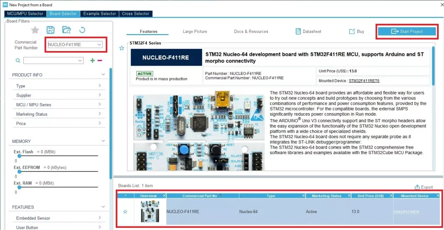Image resolution: width=444 pixels, height=230 pixels.
Task: Open the Docs & Resources tab
Action: pyautogui.click(x=251, y=32)
